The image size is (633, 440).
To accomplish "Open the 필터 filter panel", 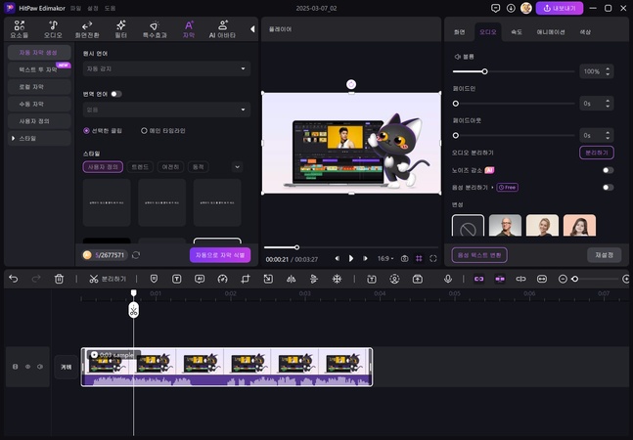I will click(120, 28).
